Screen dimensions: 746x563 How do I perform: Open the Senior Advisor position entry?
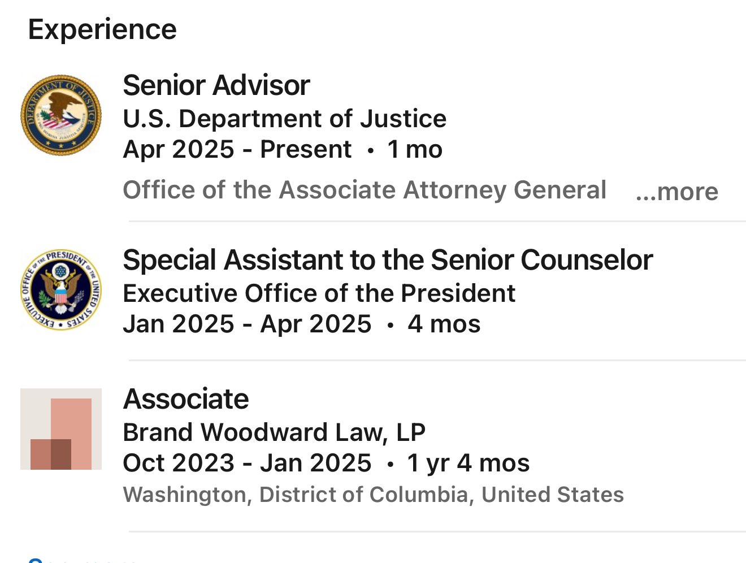pyautogui.click(x=216, y=85)
